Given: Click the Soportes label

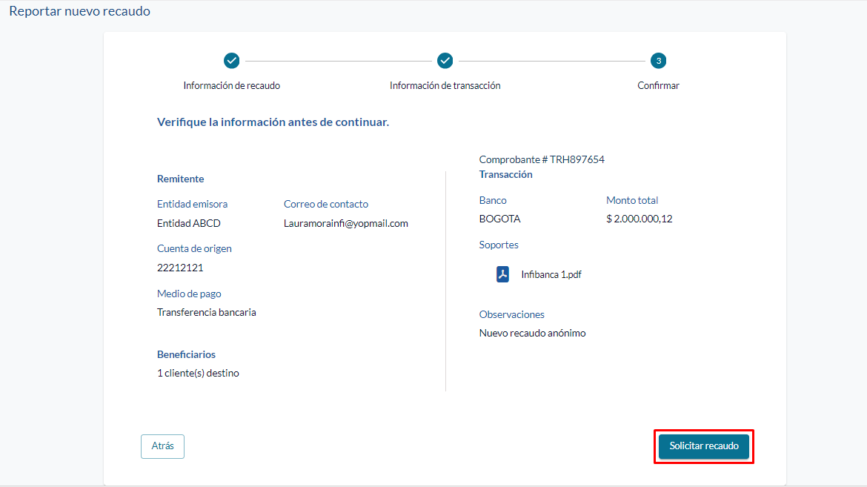Looking at the screenshot, I should [499, 245].
